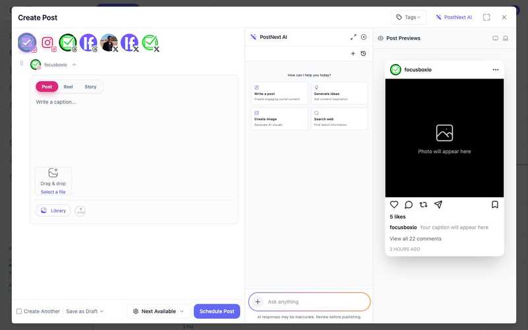Click the paper plane share icon in preview
Screen dimensions: 528x330
(438, 205)
